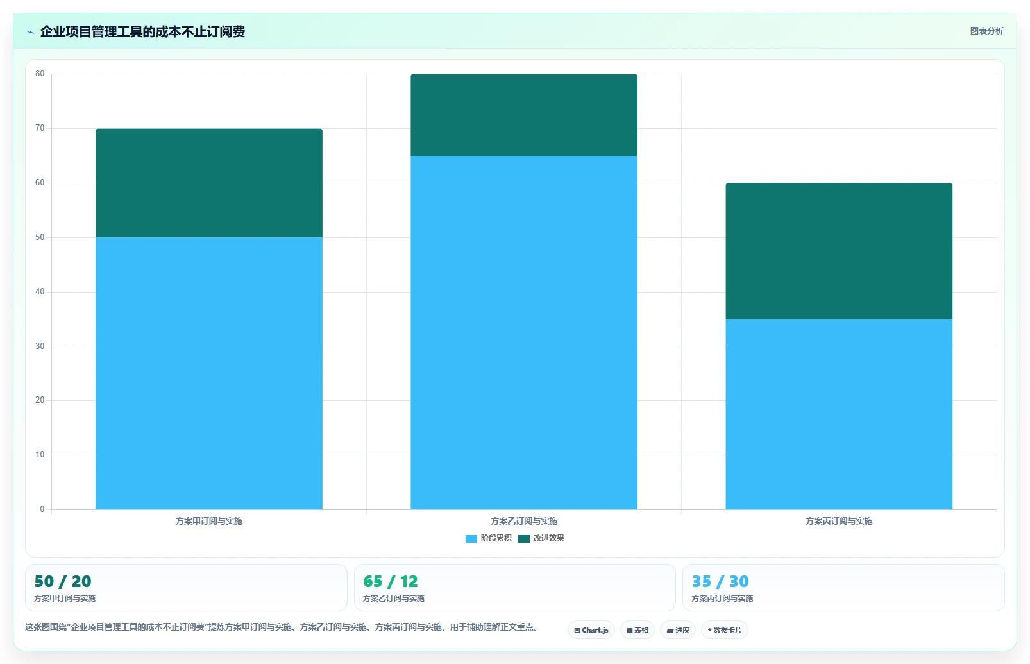
Task: Click the 方案甲订阅与实施 x-axis label
Action: 209,521
